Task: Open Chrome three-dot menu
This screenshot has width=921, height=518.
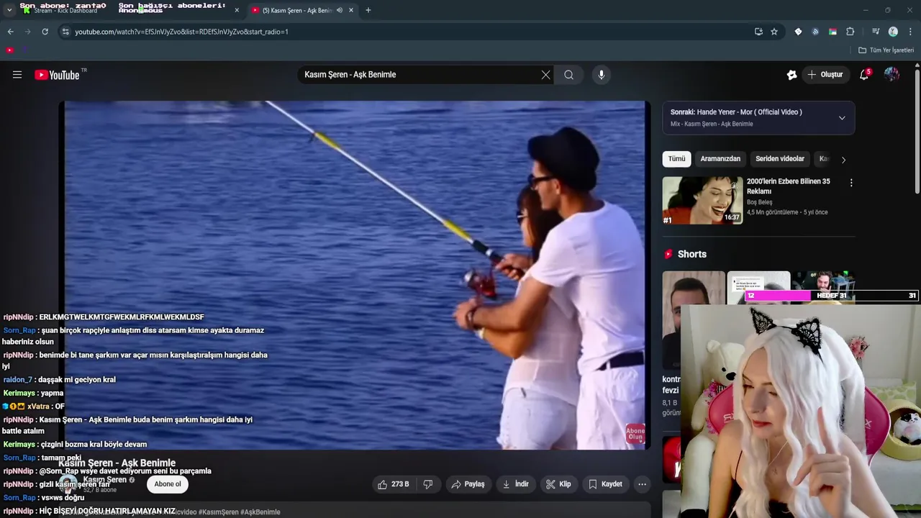Action: tap(911, 32)
